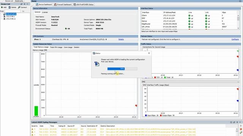Open the Firewall Dashboard tab
Screen dimensions: 243x136
[x=63, y=5]
